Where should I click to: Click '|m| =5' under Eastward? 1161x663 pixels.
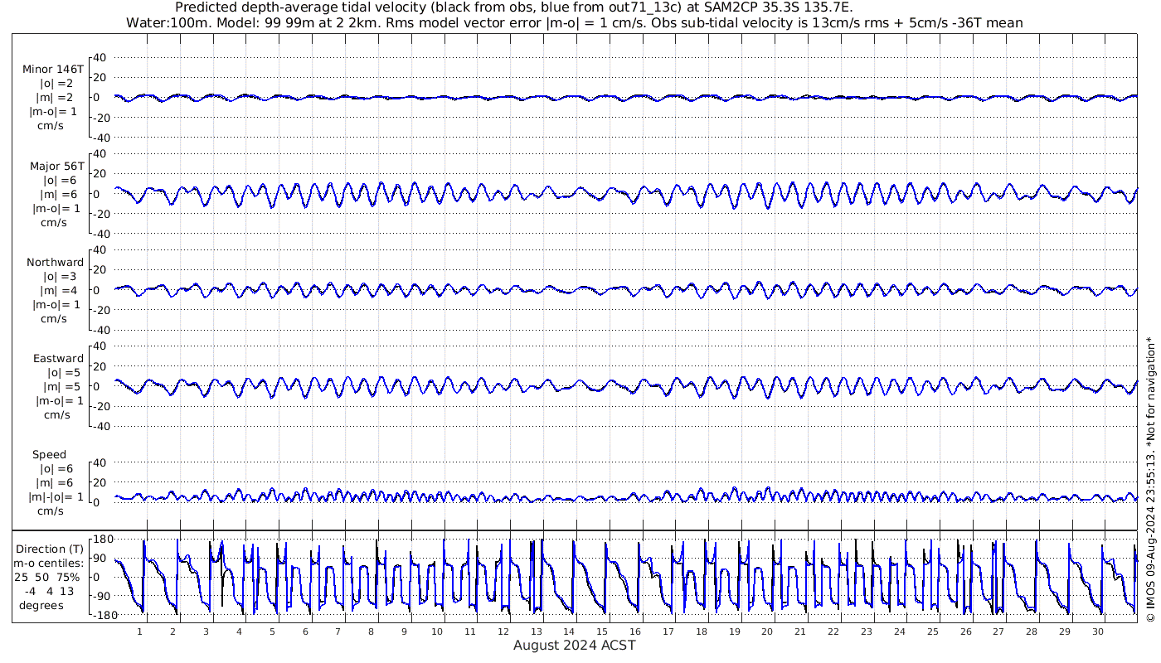(x=61, y=387)
